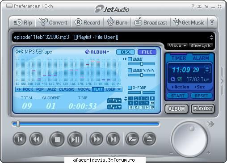Viewport: 227px width, 163px height.
Task: Open the timer Action menu
Action: [181, 87]
